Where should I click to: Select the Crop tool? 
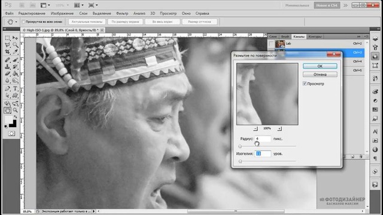point(8,52)
